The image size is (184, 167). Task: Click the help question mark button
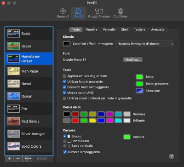pyautogui.click(x=172, y=156)
